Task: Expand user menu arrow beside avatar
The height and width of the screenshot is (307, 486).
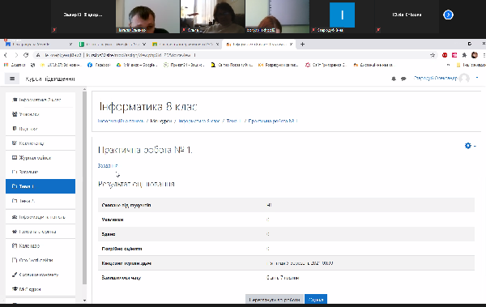Action: [x=477, y=78]
